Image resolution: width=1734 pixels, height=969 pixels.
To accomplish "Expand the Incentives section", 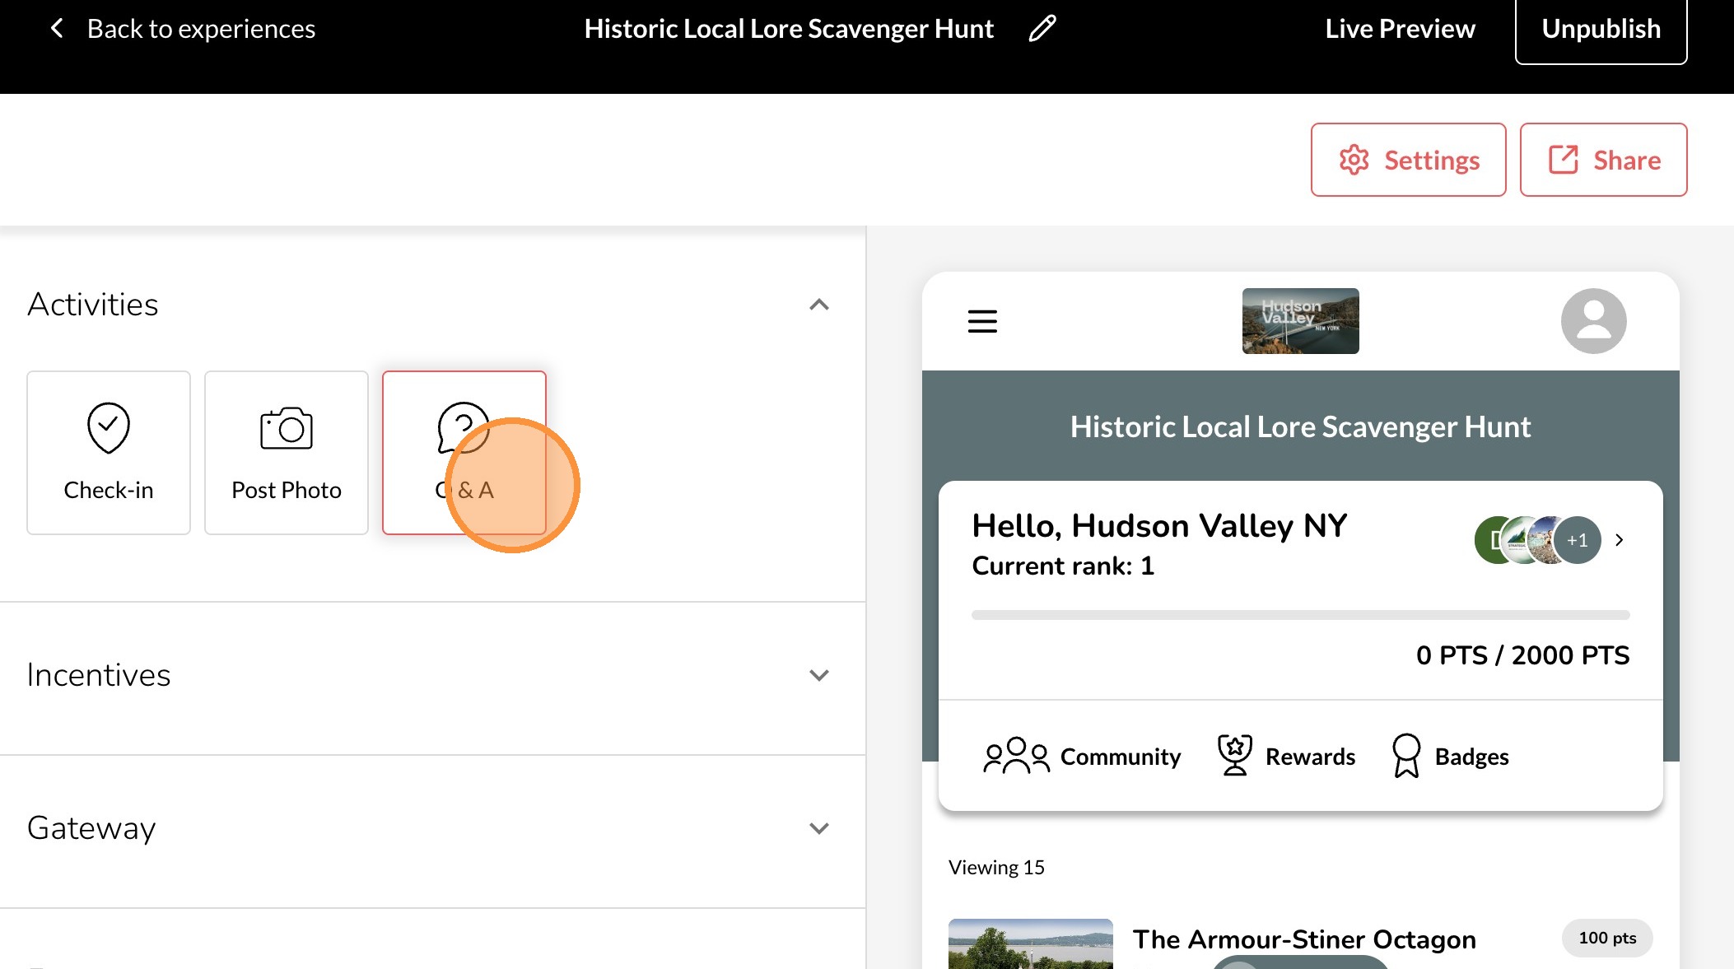I will click(818, 675).
